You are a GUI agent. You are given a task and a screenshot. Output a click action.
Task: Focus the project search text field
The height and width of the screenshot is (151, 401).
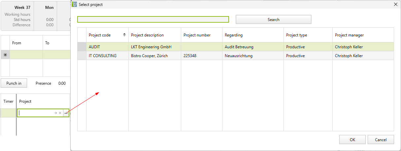(153, 19)
